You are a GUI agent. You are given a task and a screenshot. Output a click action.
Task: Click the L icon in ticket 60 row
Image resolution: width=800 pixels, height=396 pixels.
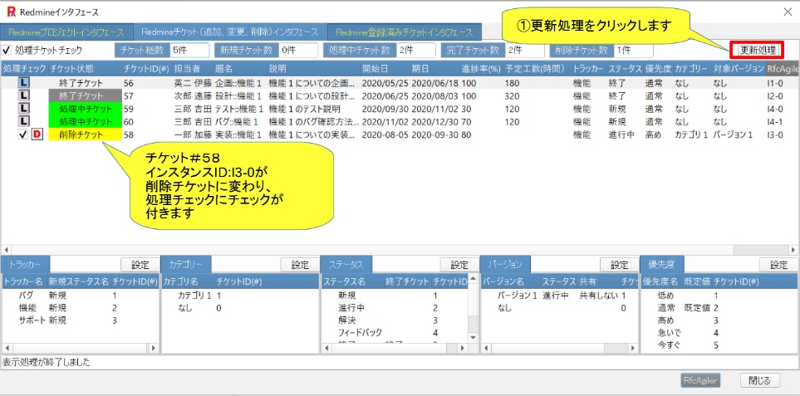pos(24,121)
